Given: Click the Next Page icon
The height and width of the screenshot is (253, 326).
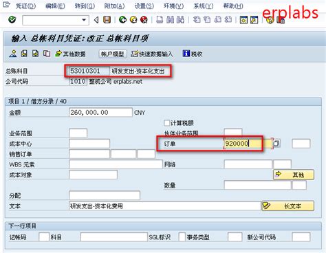Looking at the screenshot, I should click(x=217, y=20).
